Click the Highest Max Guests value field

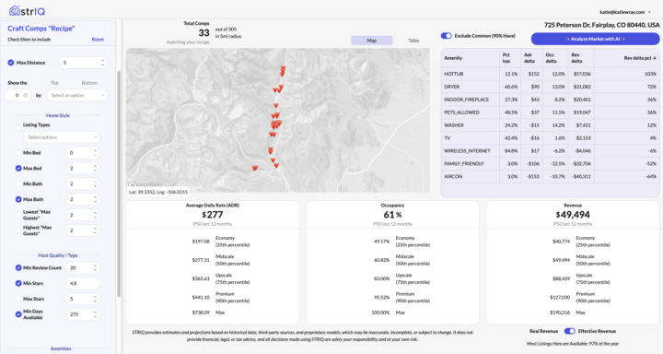[83, 230]
